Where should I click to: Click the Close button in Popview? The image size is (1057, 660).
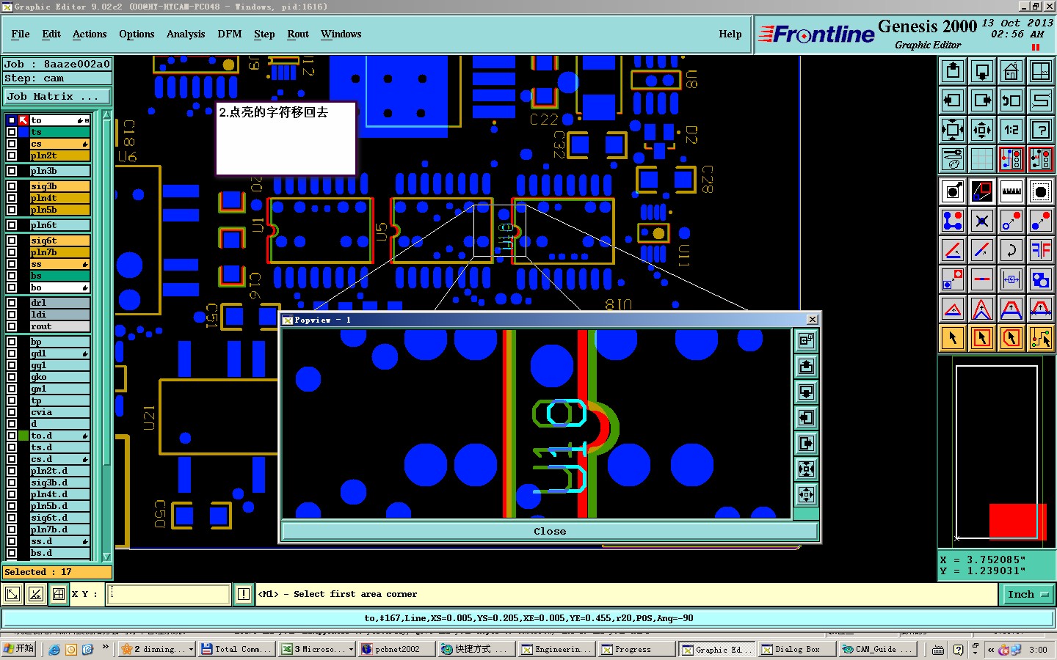550,532
